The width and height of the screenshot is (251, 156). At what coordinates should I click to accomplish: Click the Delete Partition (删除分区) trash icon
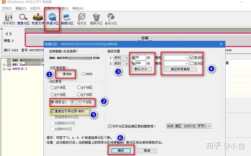pos(96,18)
